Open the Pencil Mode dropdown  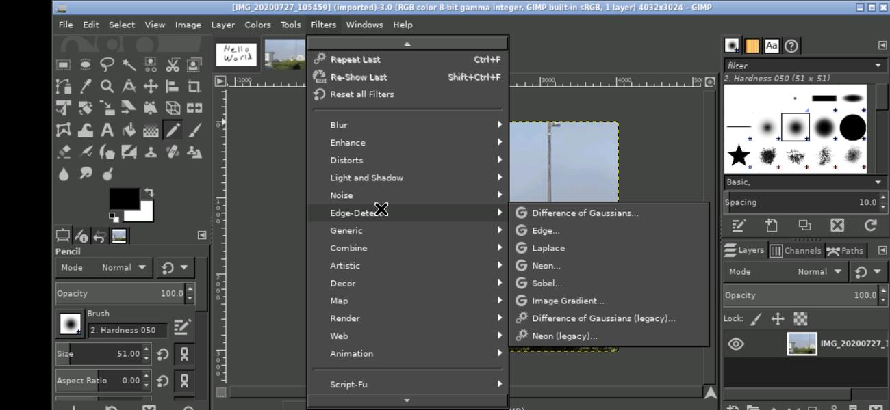coord(123,268)
